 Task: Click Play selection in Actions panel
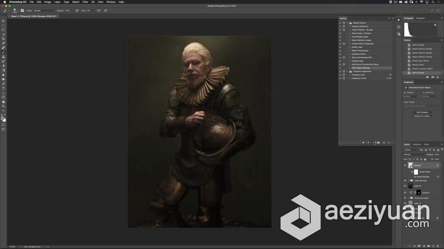[374, 143]
